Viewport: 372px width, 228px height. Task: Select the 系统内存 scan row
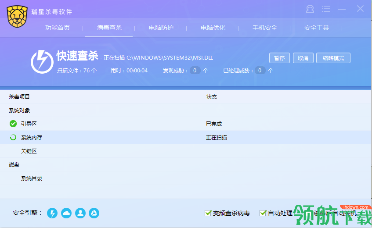tap(185, 137)
